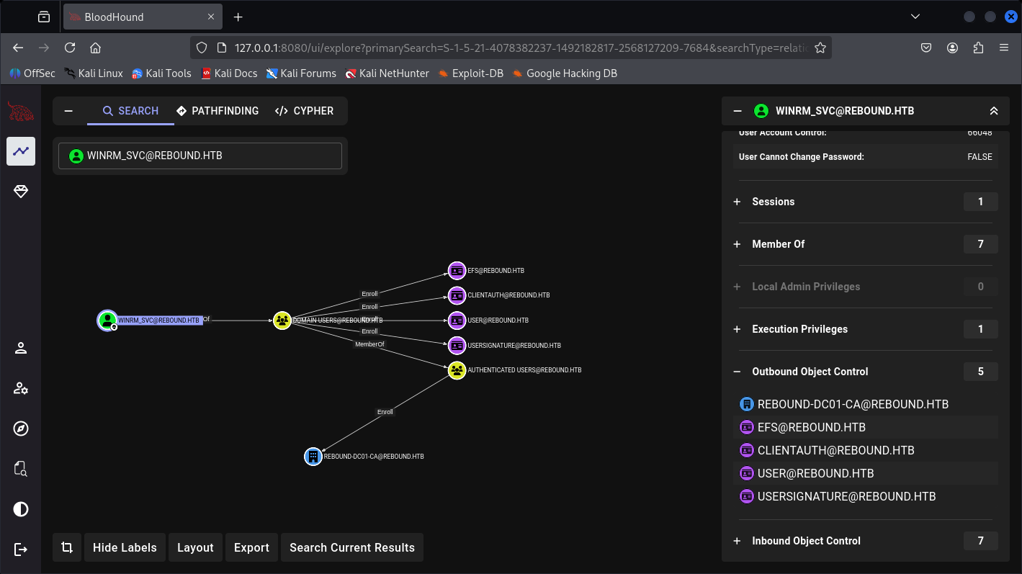Expand the Sessions section
The image size is (1022, 574).
coord(773,202)
